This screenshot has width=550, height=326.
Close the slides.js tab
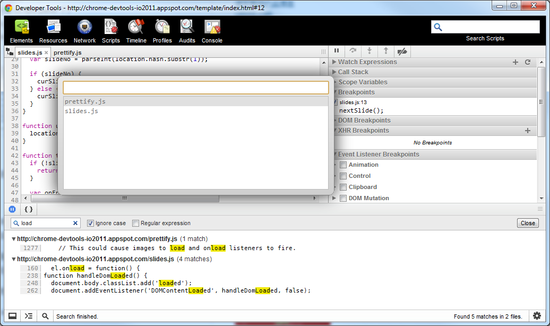46,53
